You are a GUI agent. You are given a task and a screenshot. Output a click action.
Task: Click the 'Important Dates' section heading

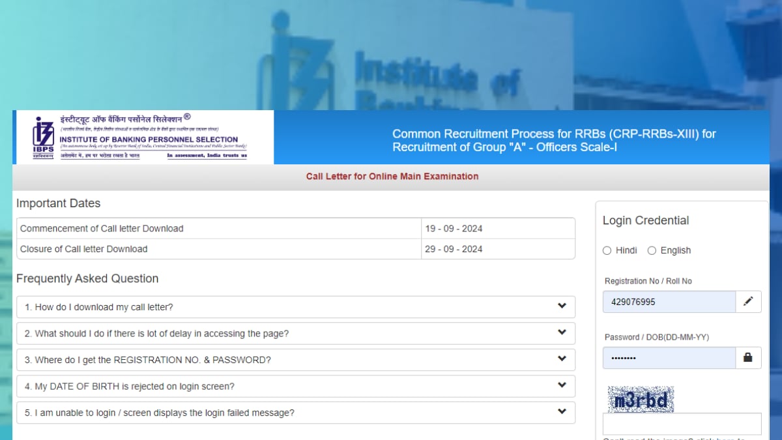pyautogui.click(x=59, y=203)
